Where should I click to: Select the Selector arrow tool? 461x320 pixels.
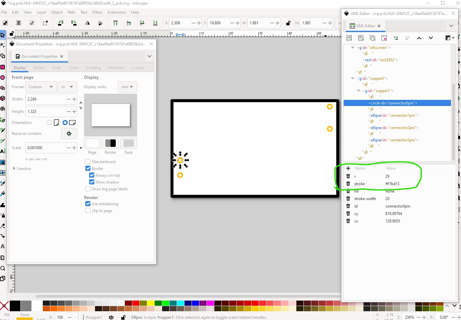tap(3, 35)
